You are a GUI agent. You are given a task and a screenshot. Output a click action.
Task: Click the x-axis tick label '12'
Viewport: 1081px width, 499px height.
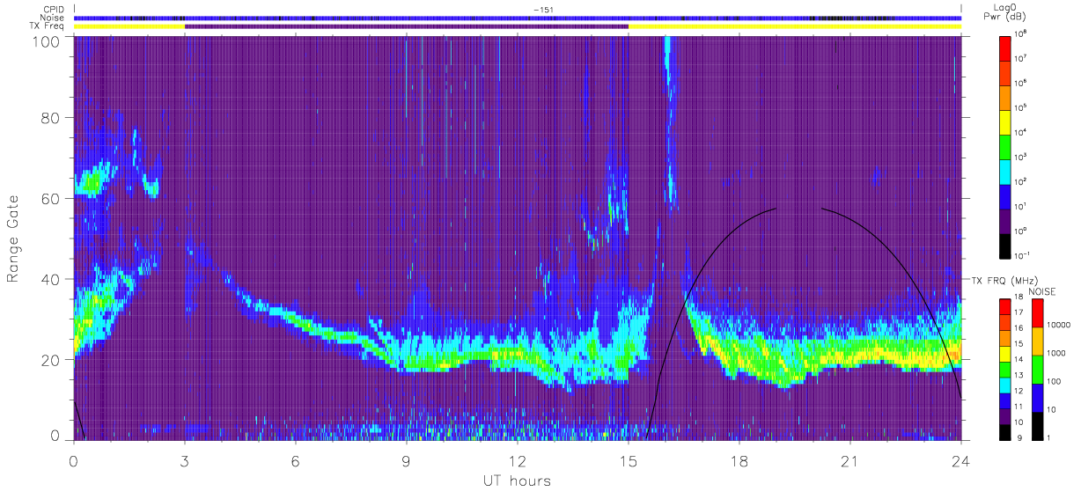[518, 462]
